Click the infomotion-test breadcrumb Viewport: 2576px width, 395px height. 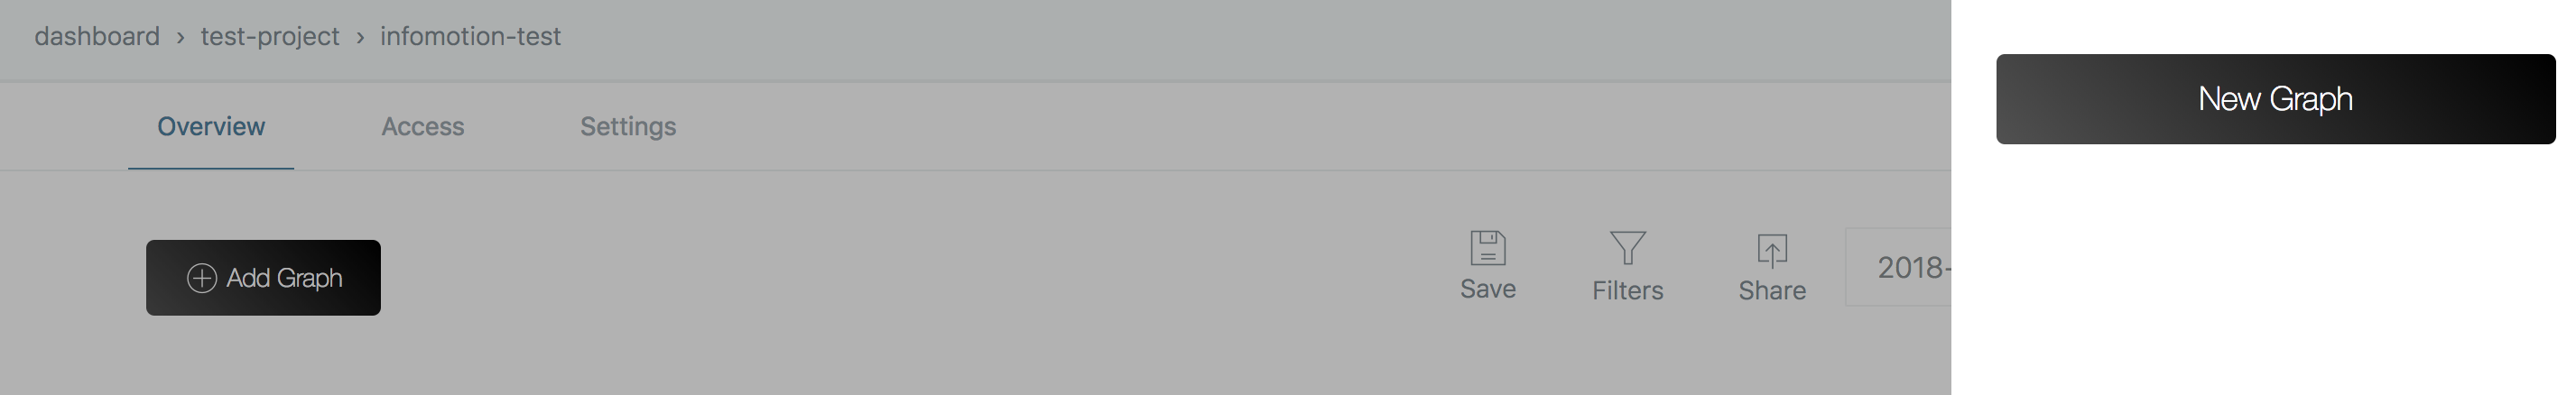[470, 37]
